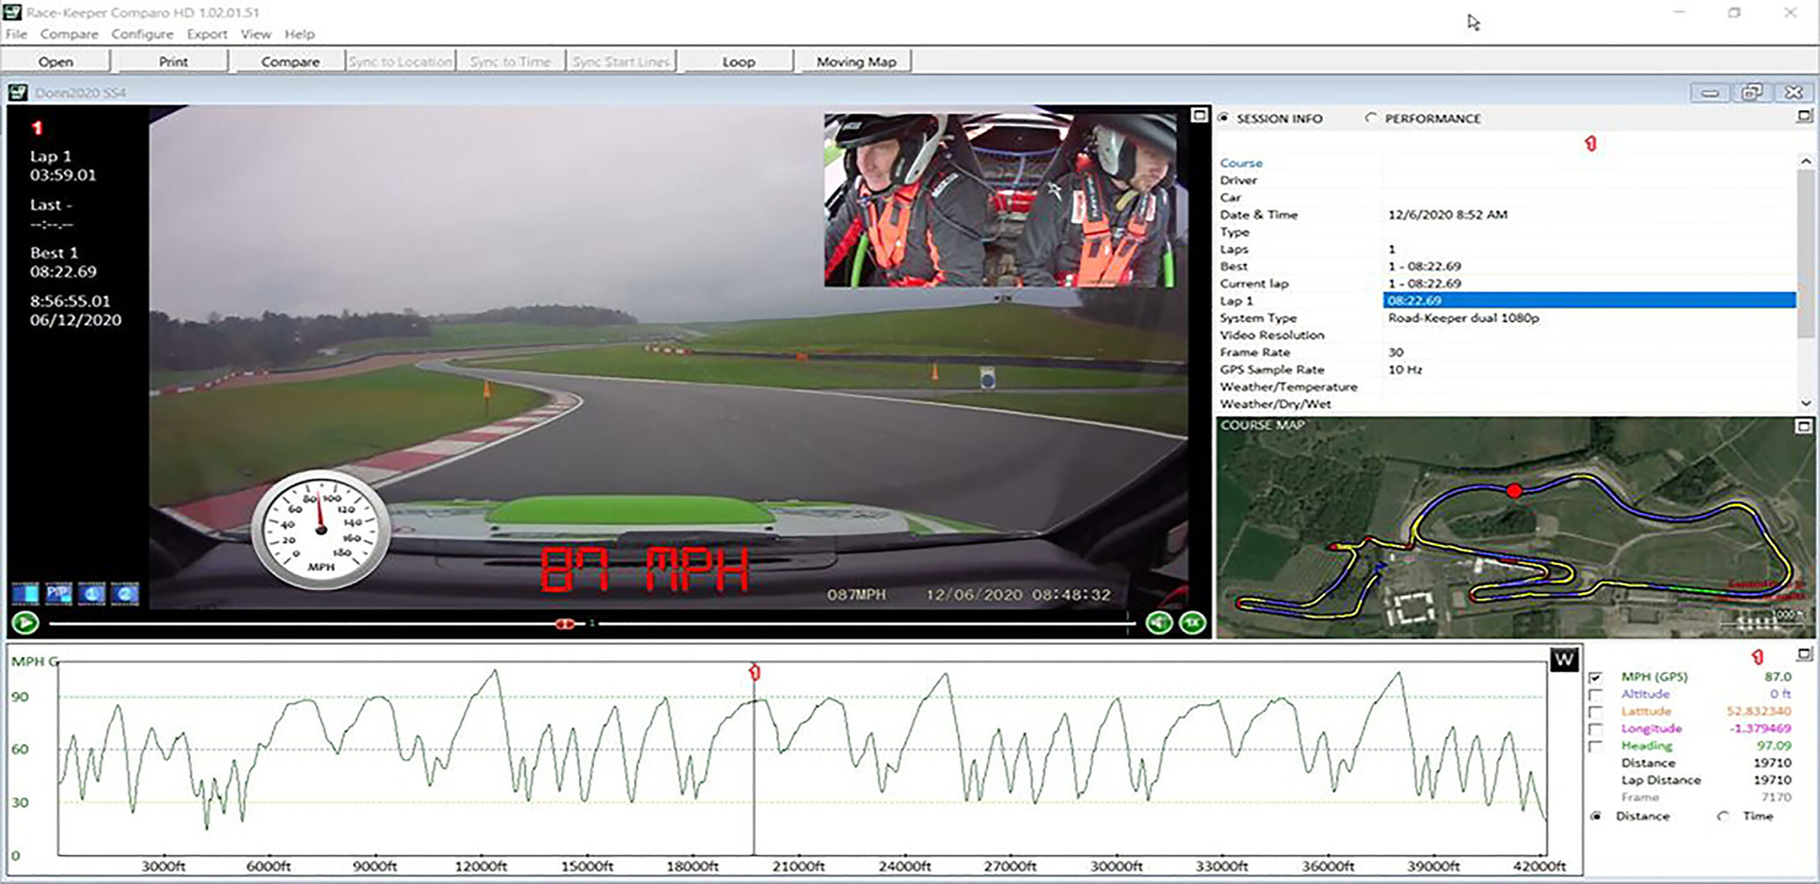Maximize the Course Map panel
1820x884 pixels.
coord(1804,426)
